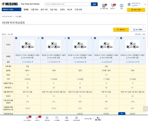Click the 15,300 price cell for C-LHFCW5-R

[x=54, y=79]
